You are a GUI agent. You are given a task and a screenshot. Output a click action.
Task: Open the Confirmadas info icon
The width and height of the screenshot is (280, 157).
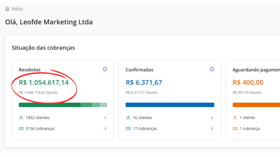(x=212, y=69)
